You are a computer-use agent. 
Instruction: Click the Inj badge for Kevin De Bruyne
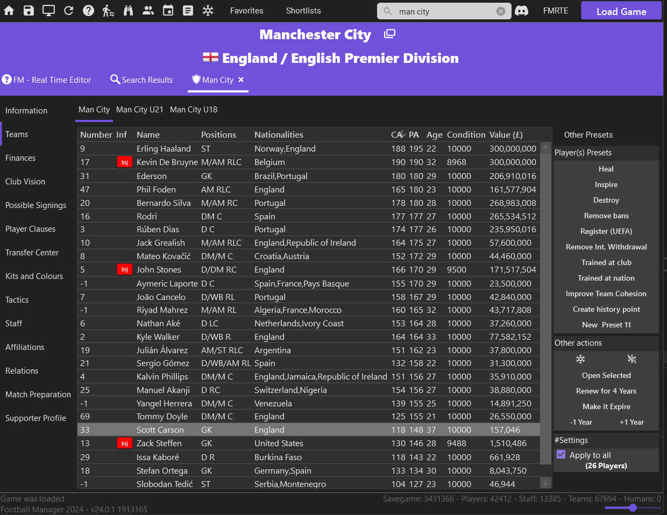(x=124, y=162)
